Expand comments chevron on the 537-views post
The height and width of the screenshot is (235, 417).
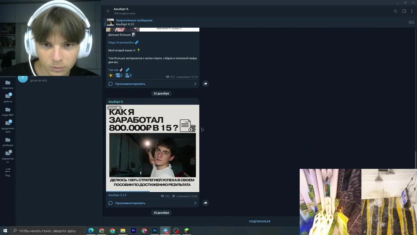(x=195, y=84)
